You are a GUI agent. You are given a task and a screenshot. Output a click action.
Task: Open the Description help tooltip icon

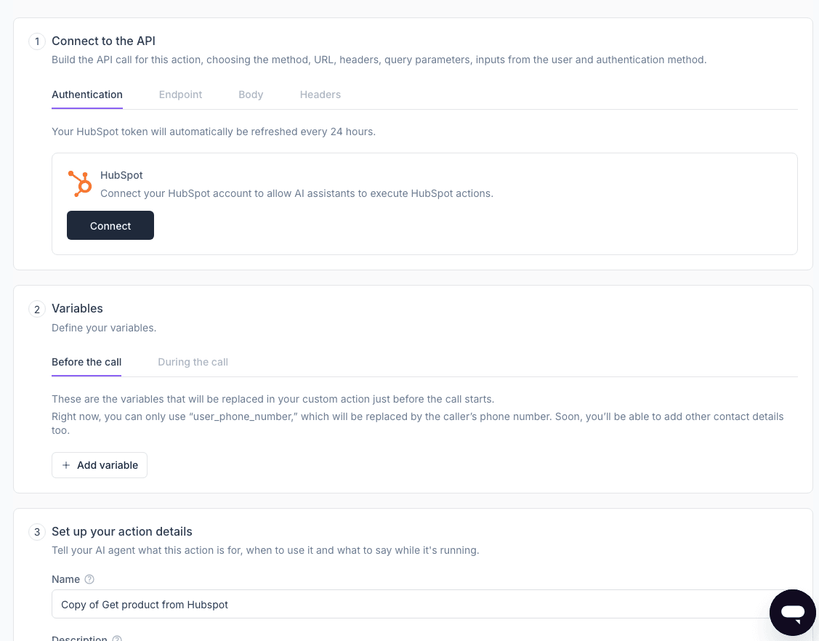coord(116,639)
